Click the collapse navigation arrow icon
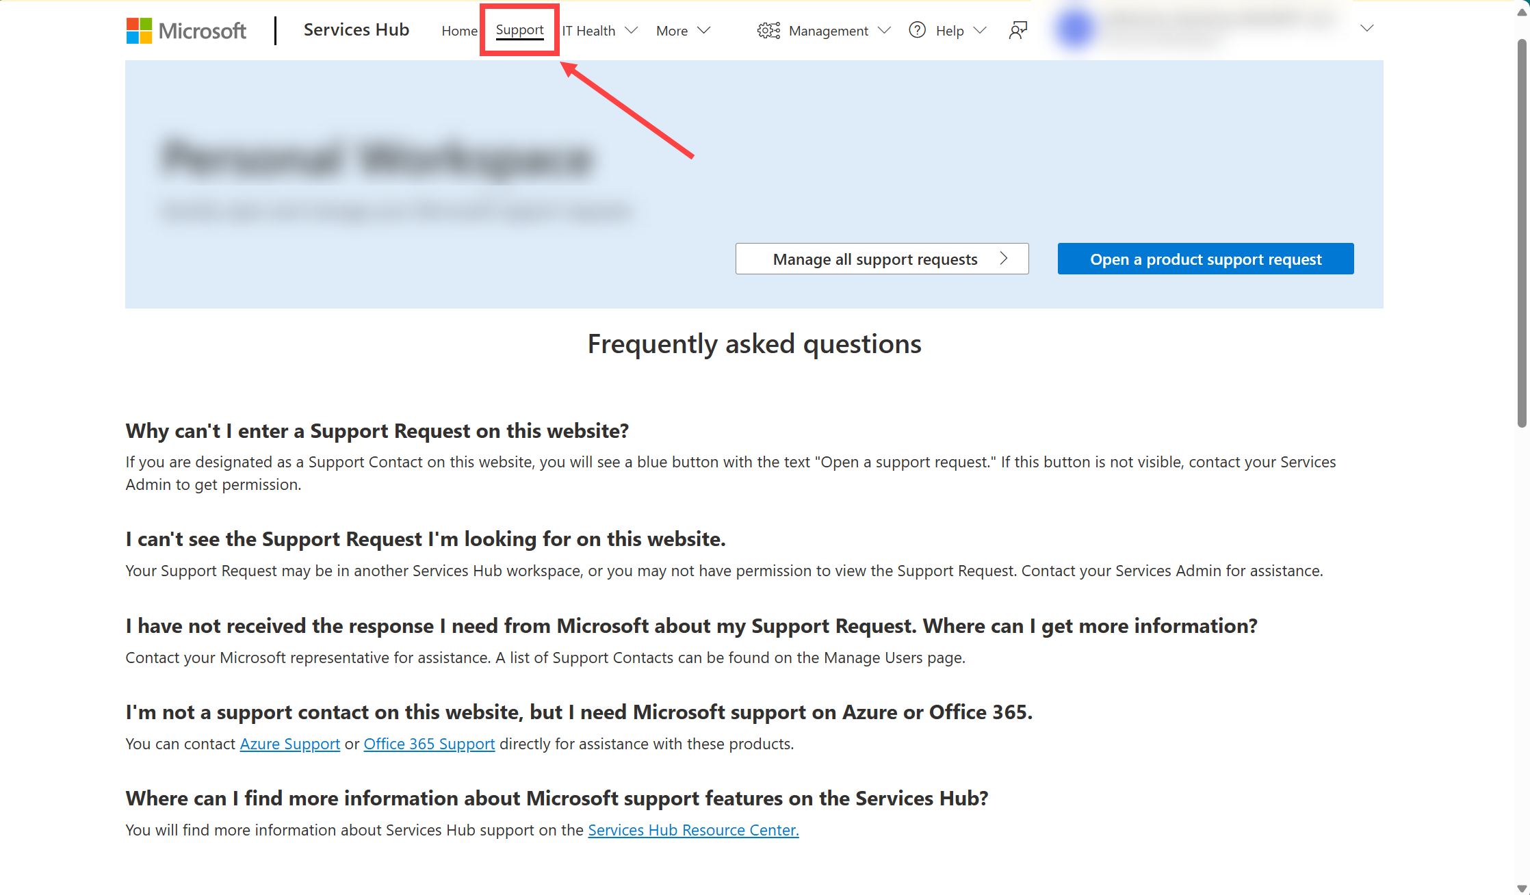 coord(1367,30)
